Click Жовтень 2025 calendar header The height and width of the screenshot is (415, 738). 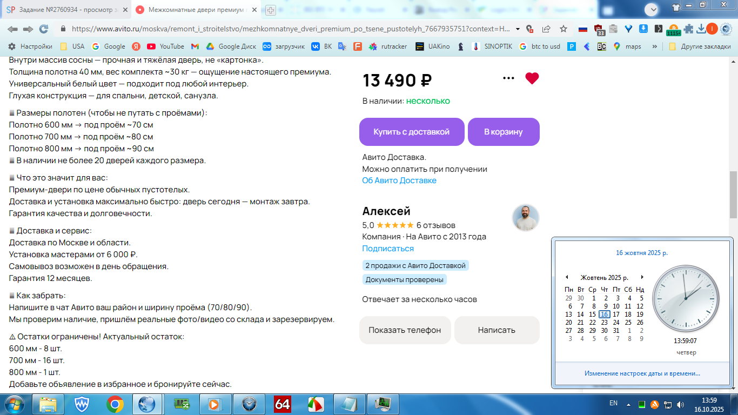click(605, 277)
